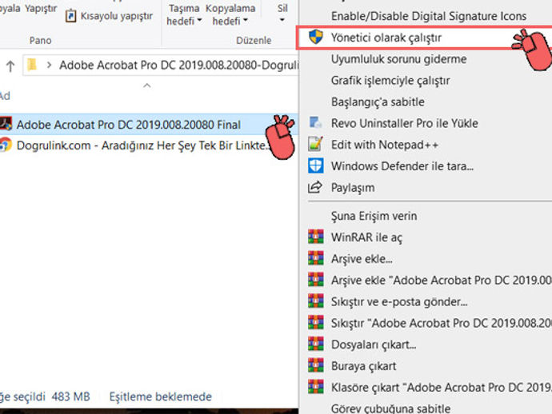
Task: Choose Uyumluluk sorunu giderme
Action: [398, 59]
